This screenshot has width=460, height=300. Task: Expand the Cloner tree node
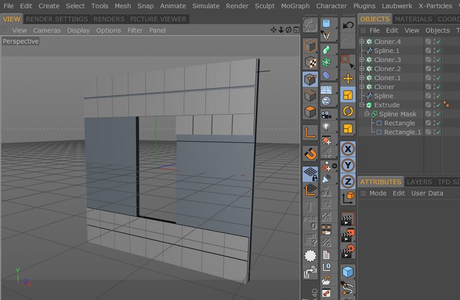tap(362, 87)
